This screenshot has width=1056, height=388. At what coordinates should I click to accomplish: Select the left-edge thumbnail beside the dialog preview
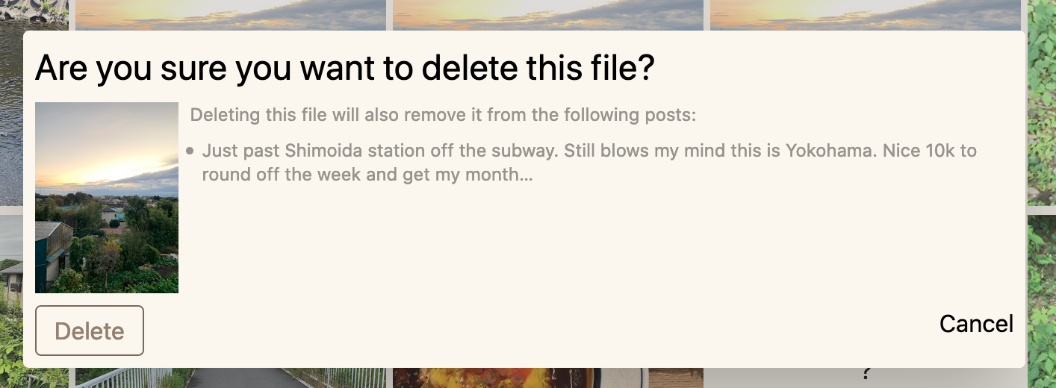[10, 254]
